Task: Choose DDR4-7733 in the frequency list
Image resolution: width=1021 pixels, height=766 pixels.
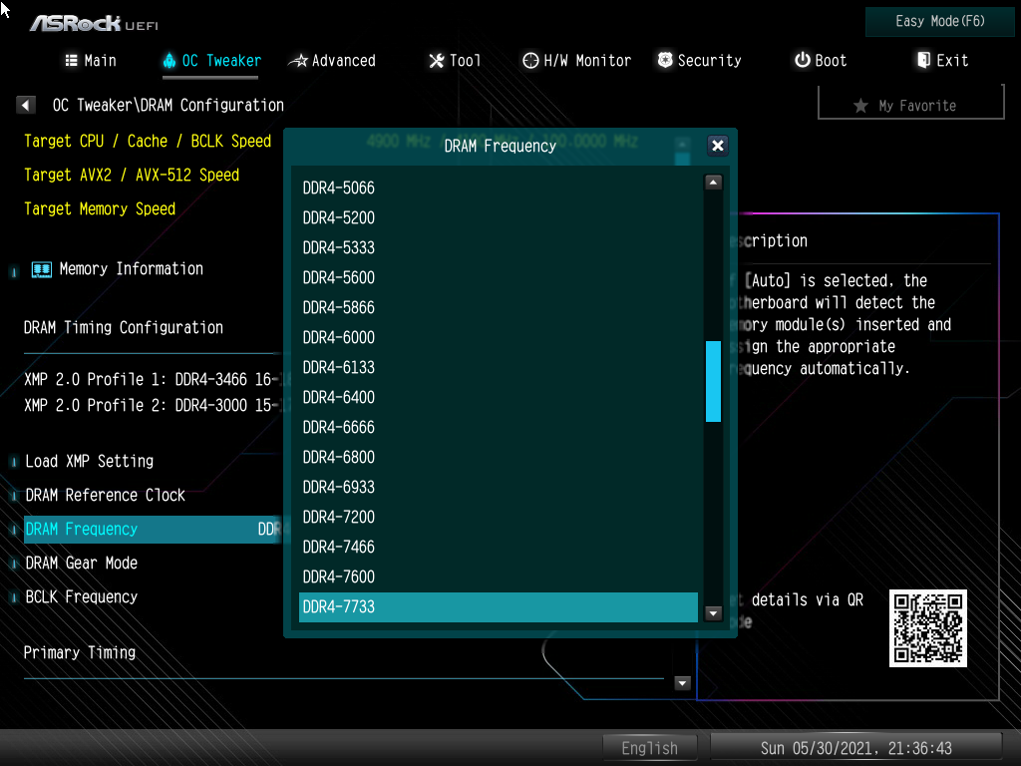Action: pyautogui.click(x=339, y=606)
